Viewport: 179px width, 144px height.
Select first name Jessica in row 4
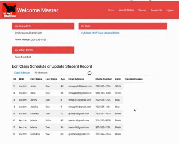pos(34,106)
